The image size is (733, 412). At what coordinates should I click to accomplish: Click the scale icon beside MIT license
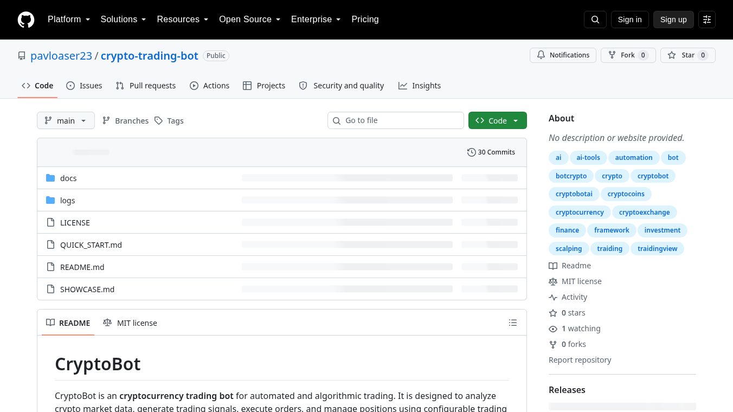click(x=553, y=281)
